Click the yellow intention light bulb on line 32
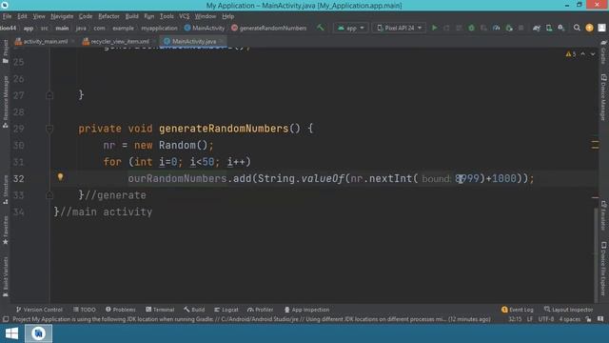This screenshot has height=343, width=609. pyautogui.click(x=60, y=177)
